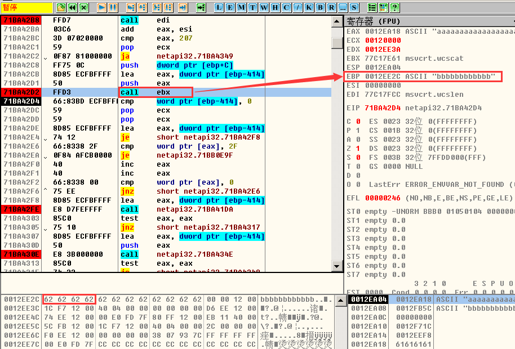Close the debugged program with X icon
This screenshot has width=515, height=349.
(84, 8)
